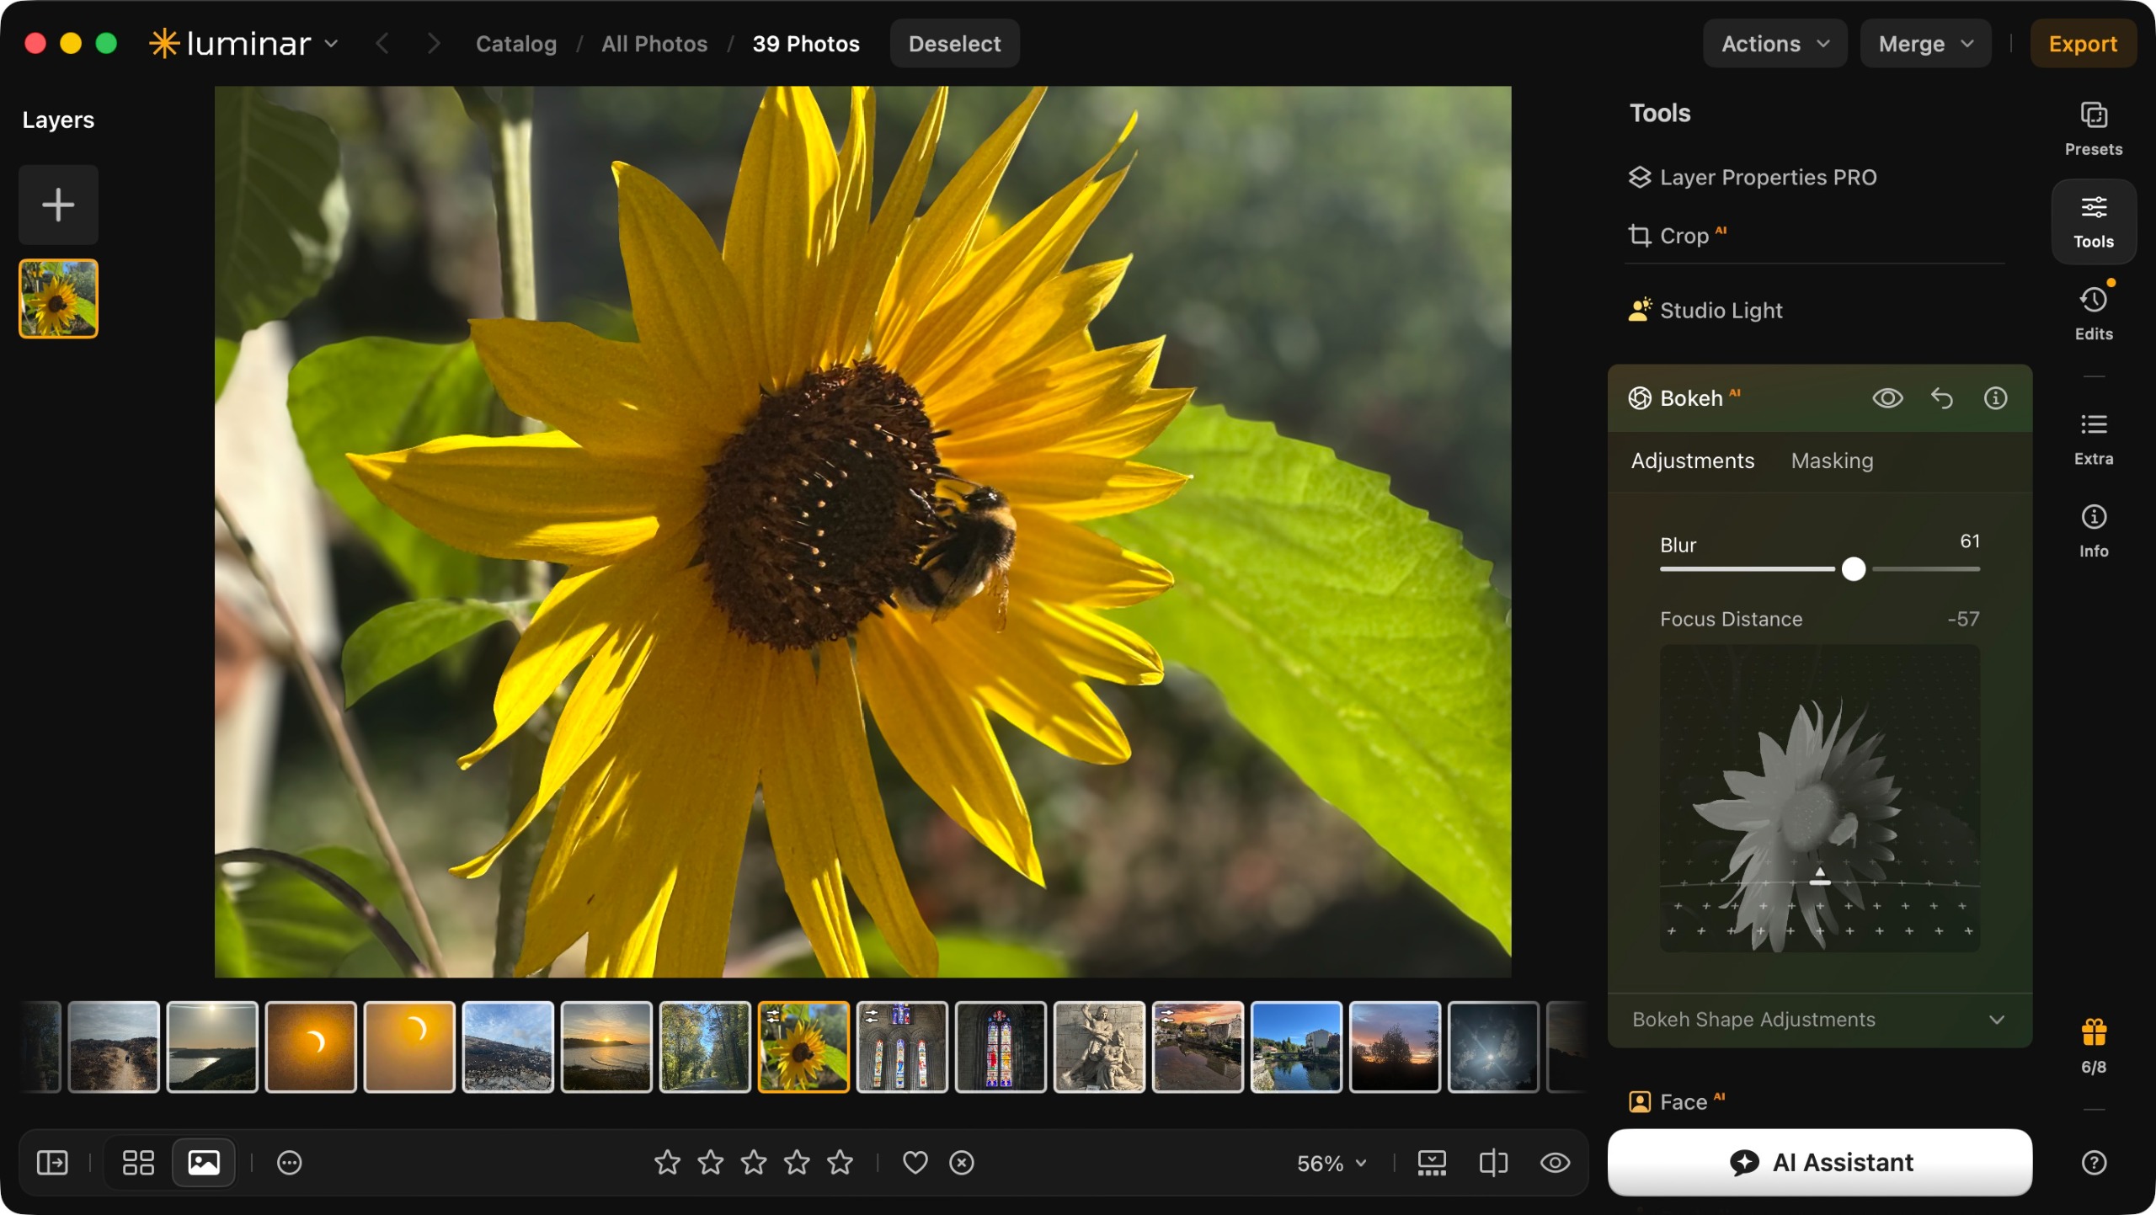Screen dimensions: 2156x1215
Task: Go to Catalog breadcrumb
Action: point(516,44)
